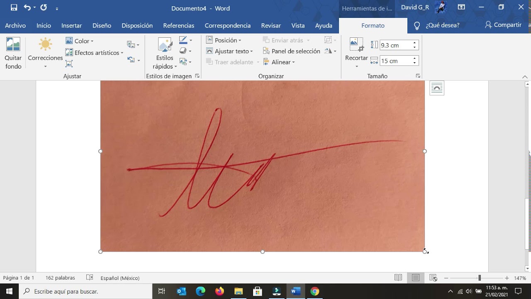531x299 pixels.
Task: Open the Alinear dropdown
Action: (279, 62)
